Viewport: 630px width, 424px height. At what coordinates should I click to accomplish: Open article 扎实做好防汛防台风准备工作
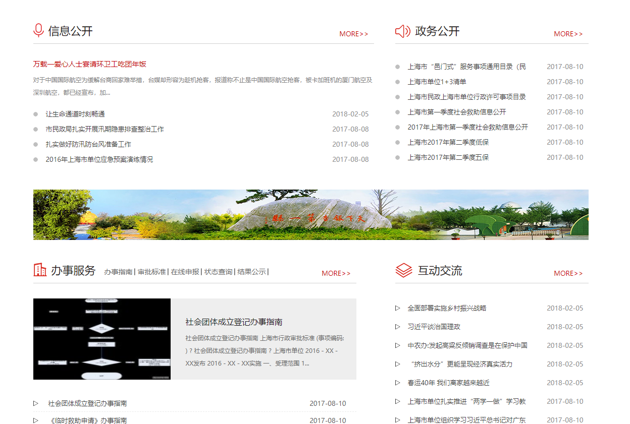pyautogui.click(x=88, y=144)
